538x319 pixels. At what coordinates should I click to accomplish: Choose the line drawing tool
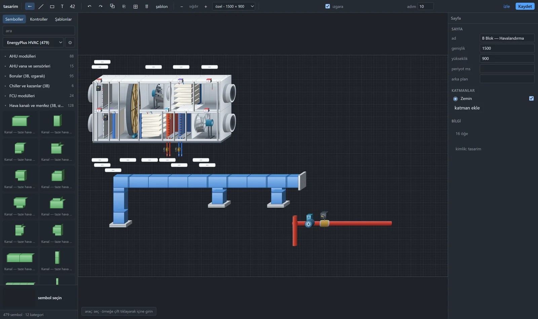[x=41, y=6]
